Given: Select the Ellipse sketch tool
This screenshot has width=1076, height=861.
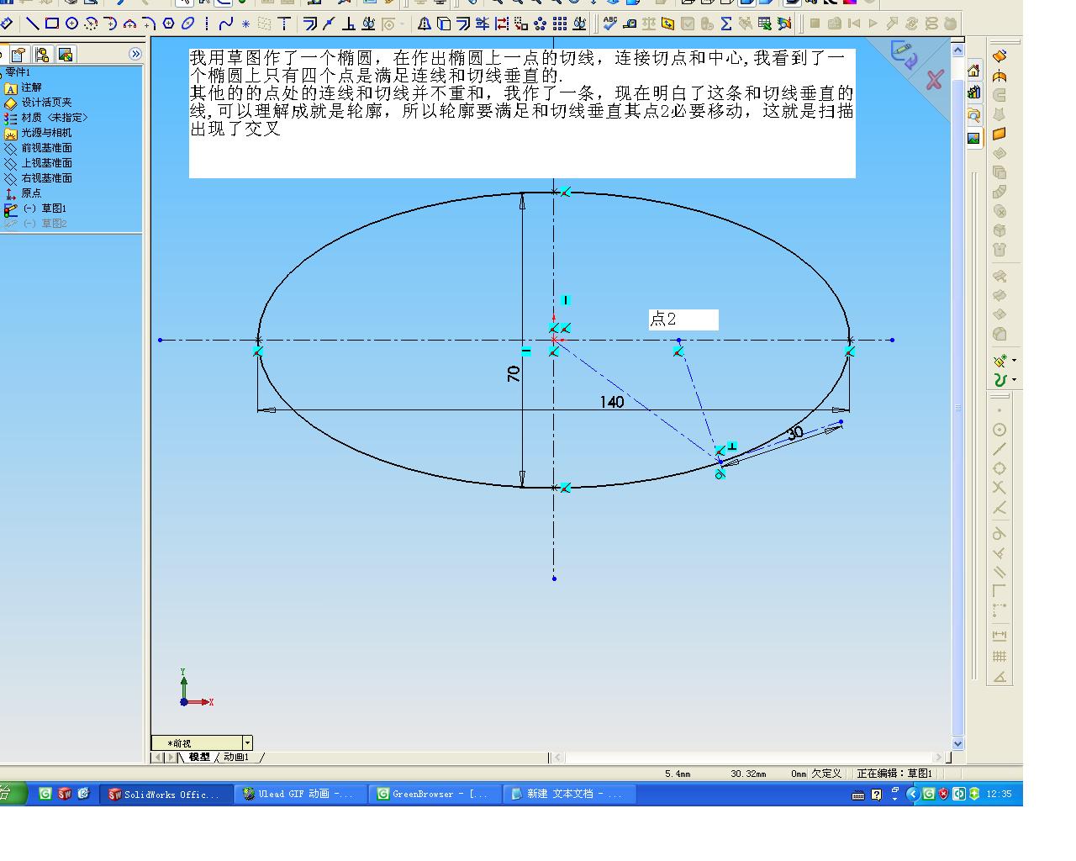Looking at the screenshot, I should [x=187, y=24].
